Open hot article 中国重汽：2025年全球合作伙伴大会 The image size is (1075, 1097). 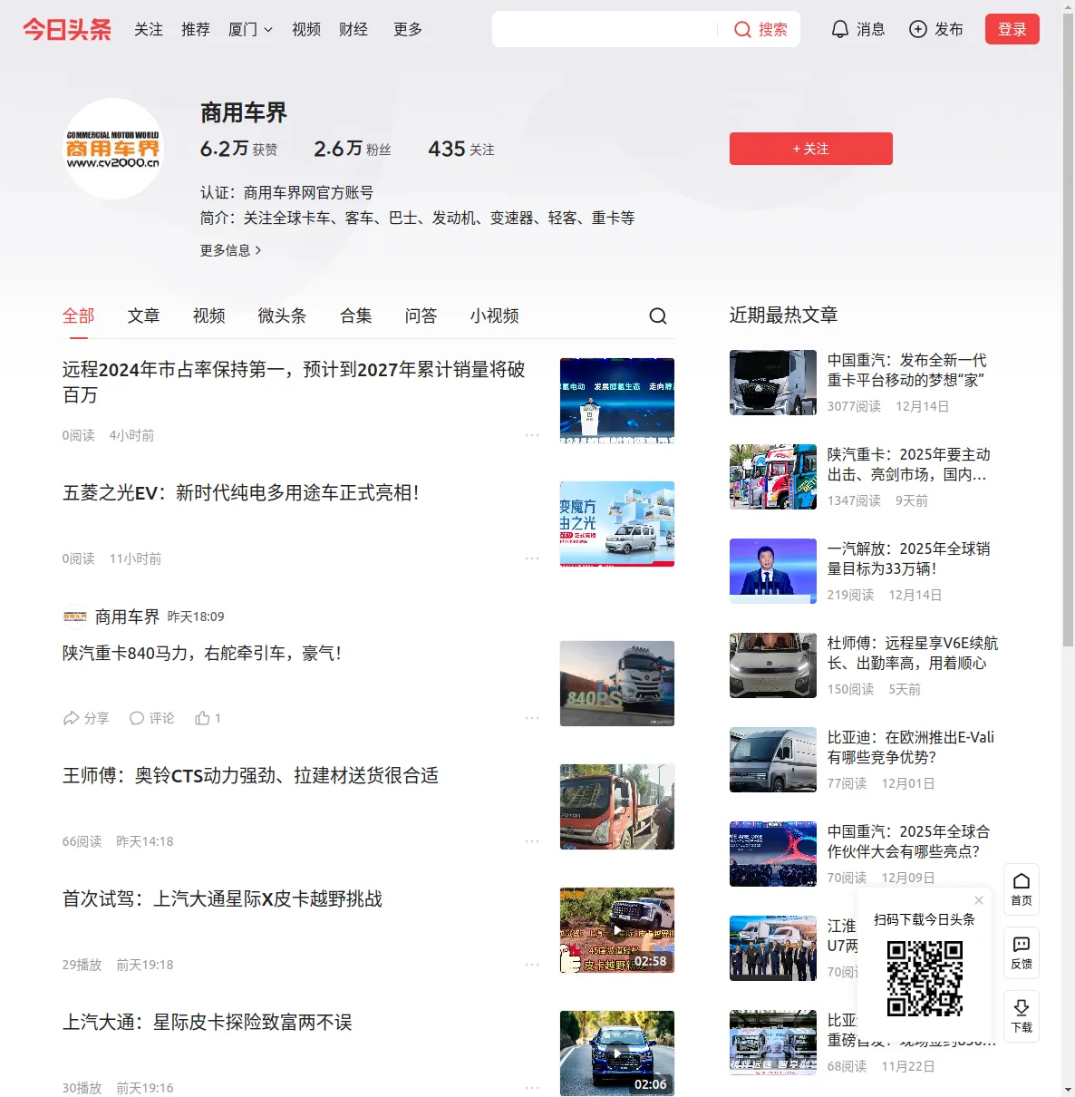[x=909, y=841]
